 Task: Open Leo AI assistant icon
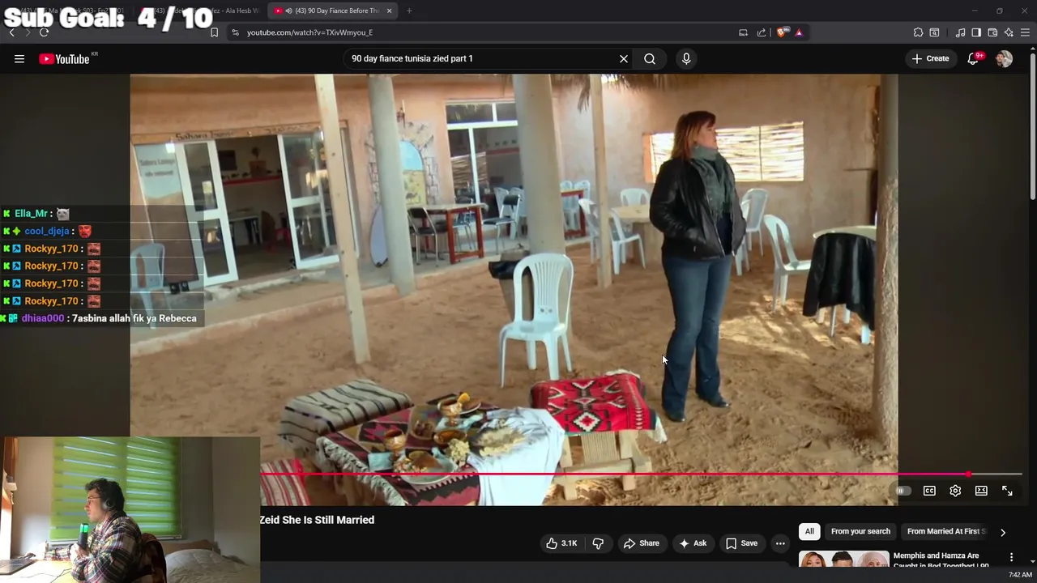1009,32
